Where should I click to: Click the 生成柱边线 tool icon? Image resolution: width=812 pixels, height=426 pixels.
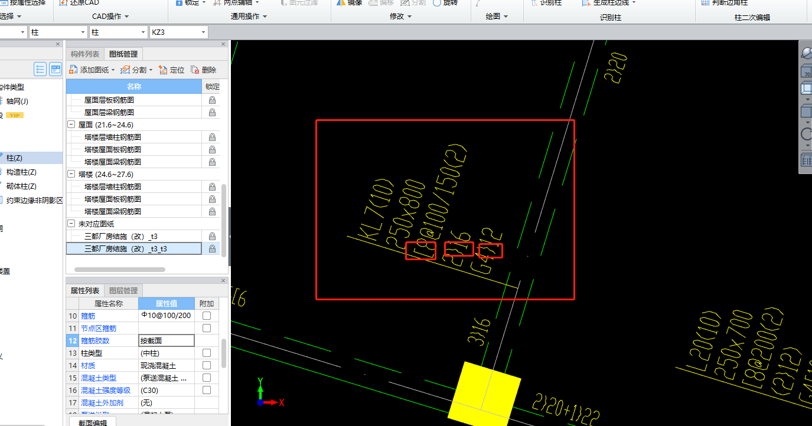click(586, 3)
